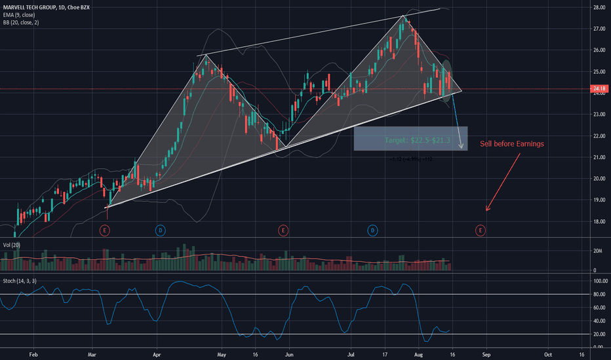
Task: Click the 25.00 price axis label
Action: click(x=599, y=71)
